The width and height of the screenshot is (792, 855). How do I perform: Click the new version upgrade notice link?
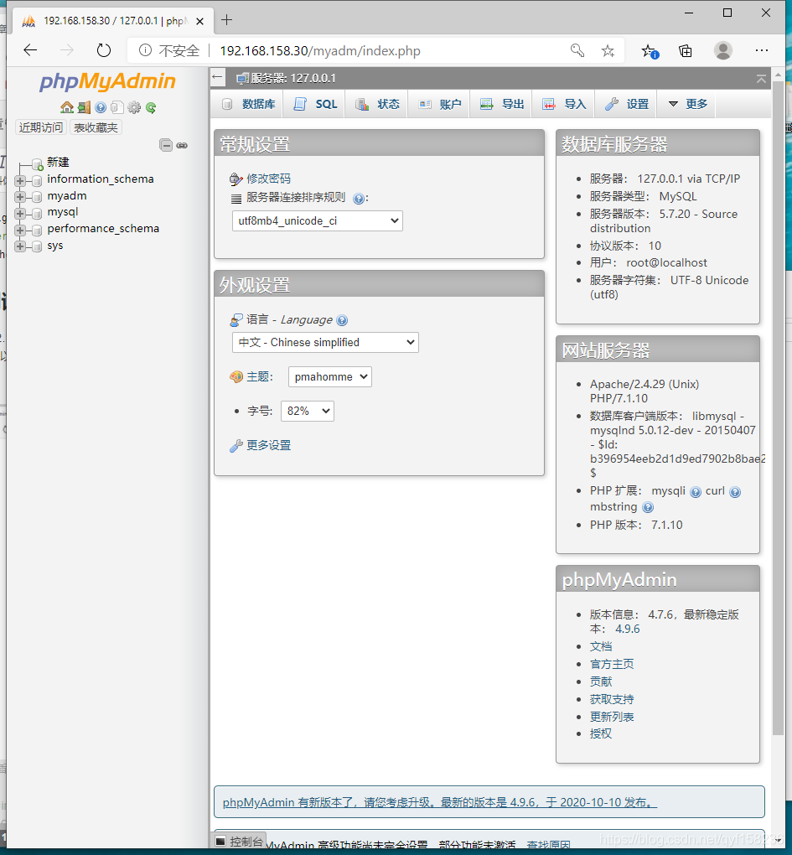coord(440,803)
